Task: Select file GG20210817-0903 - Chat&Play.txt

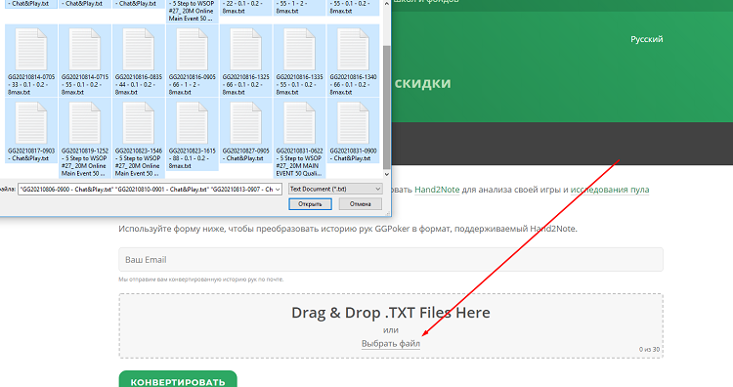Action: tap(31, 131)
